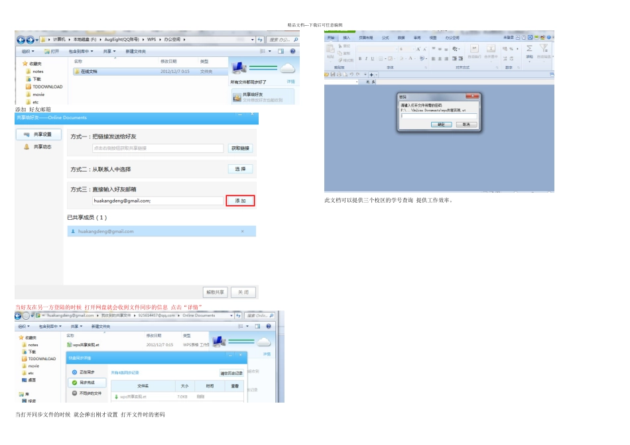Click 新建文件夹 in lower Explorer toolbar
This screenshot has height=445, width=630.
pos(100,326)
